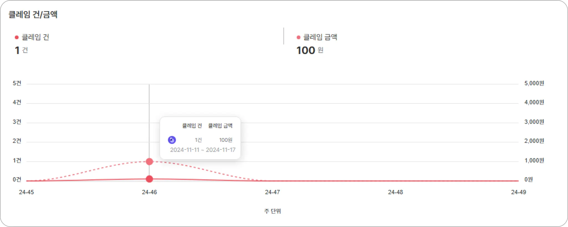
Task: Click the 주 단위 axis caption
Action: 272,211
